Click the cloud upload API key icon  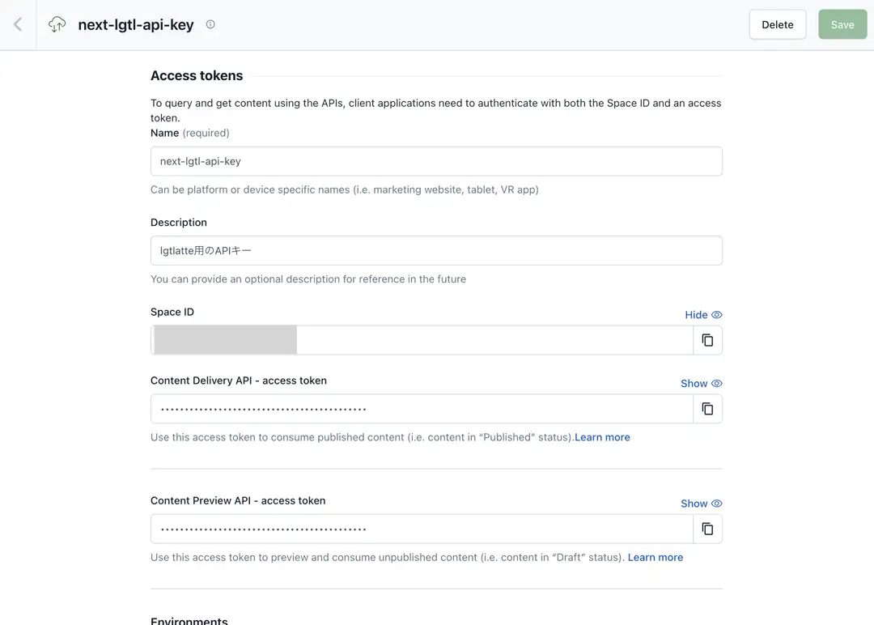tap(57, 24)
